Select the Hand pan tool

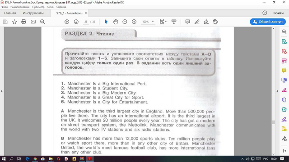(116, 22)
